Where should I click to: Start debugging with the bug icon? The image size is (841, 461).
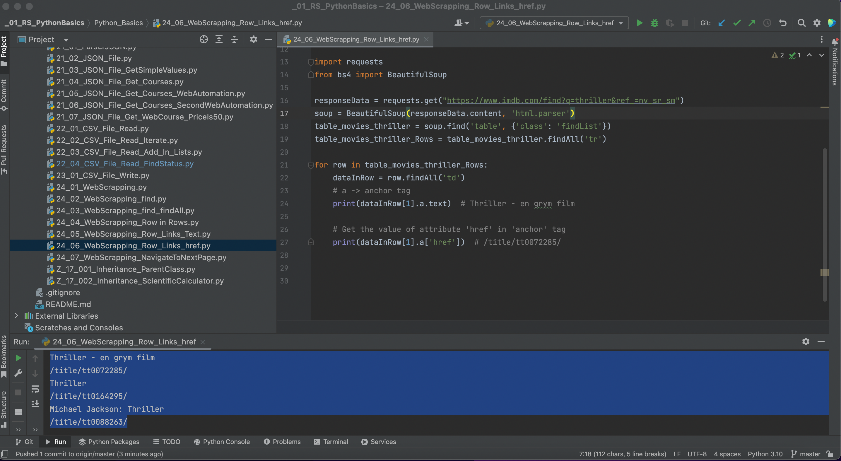click(x=654, y=23)
